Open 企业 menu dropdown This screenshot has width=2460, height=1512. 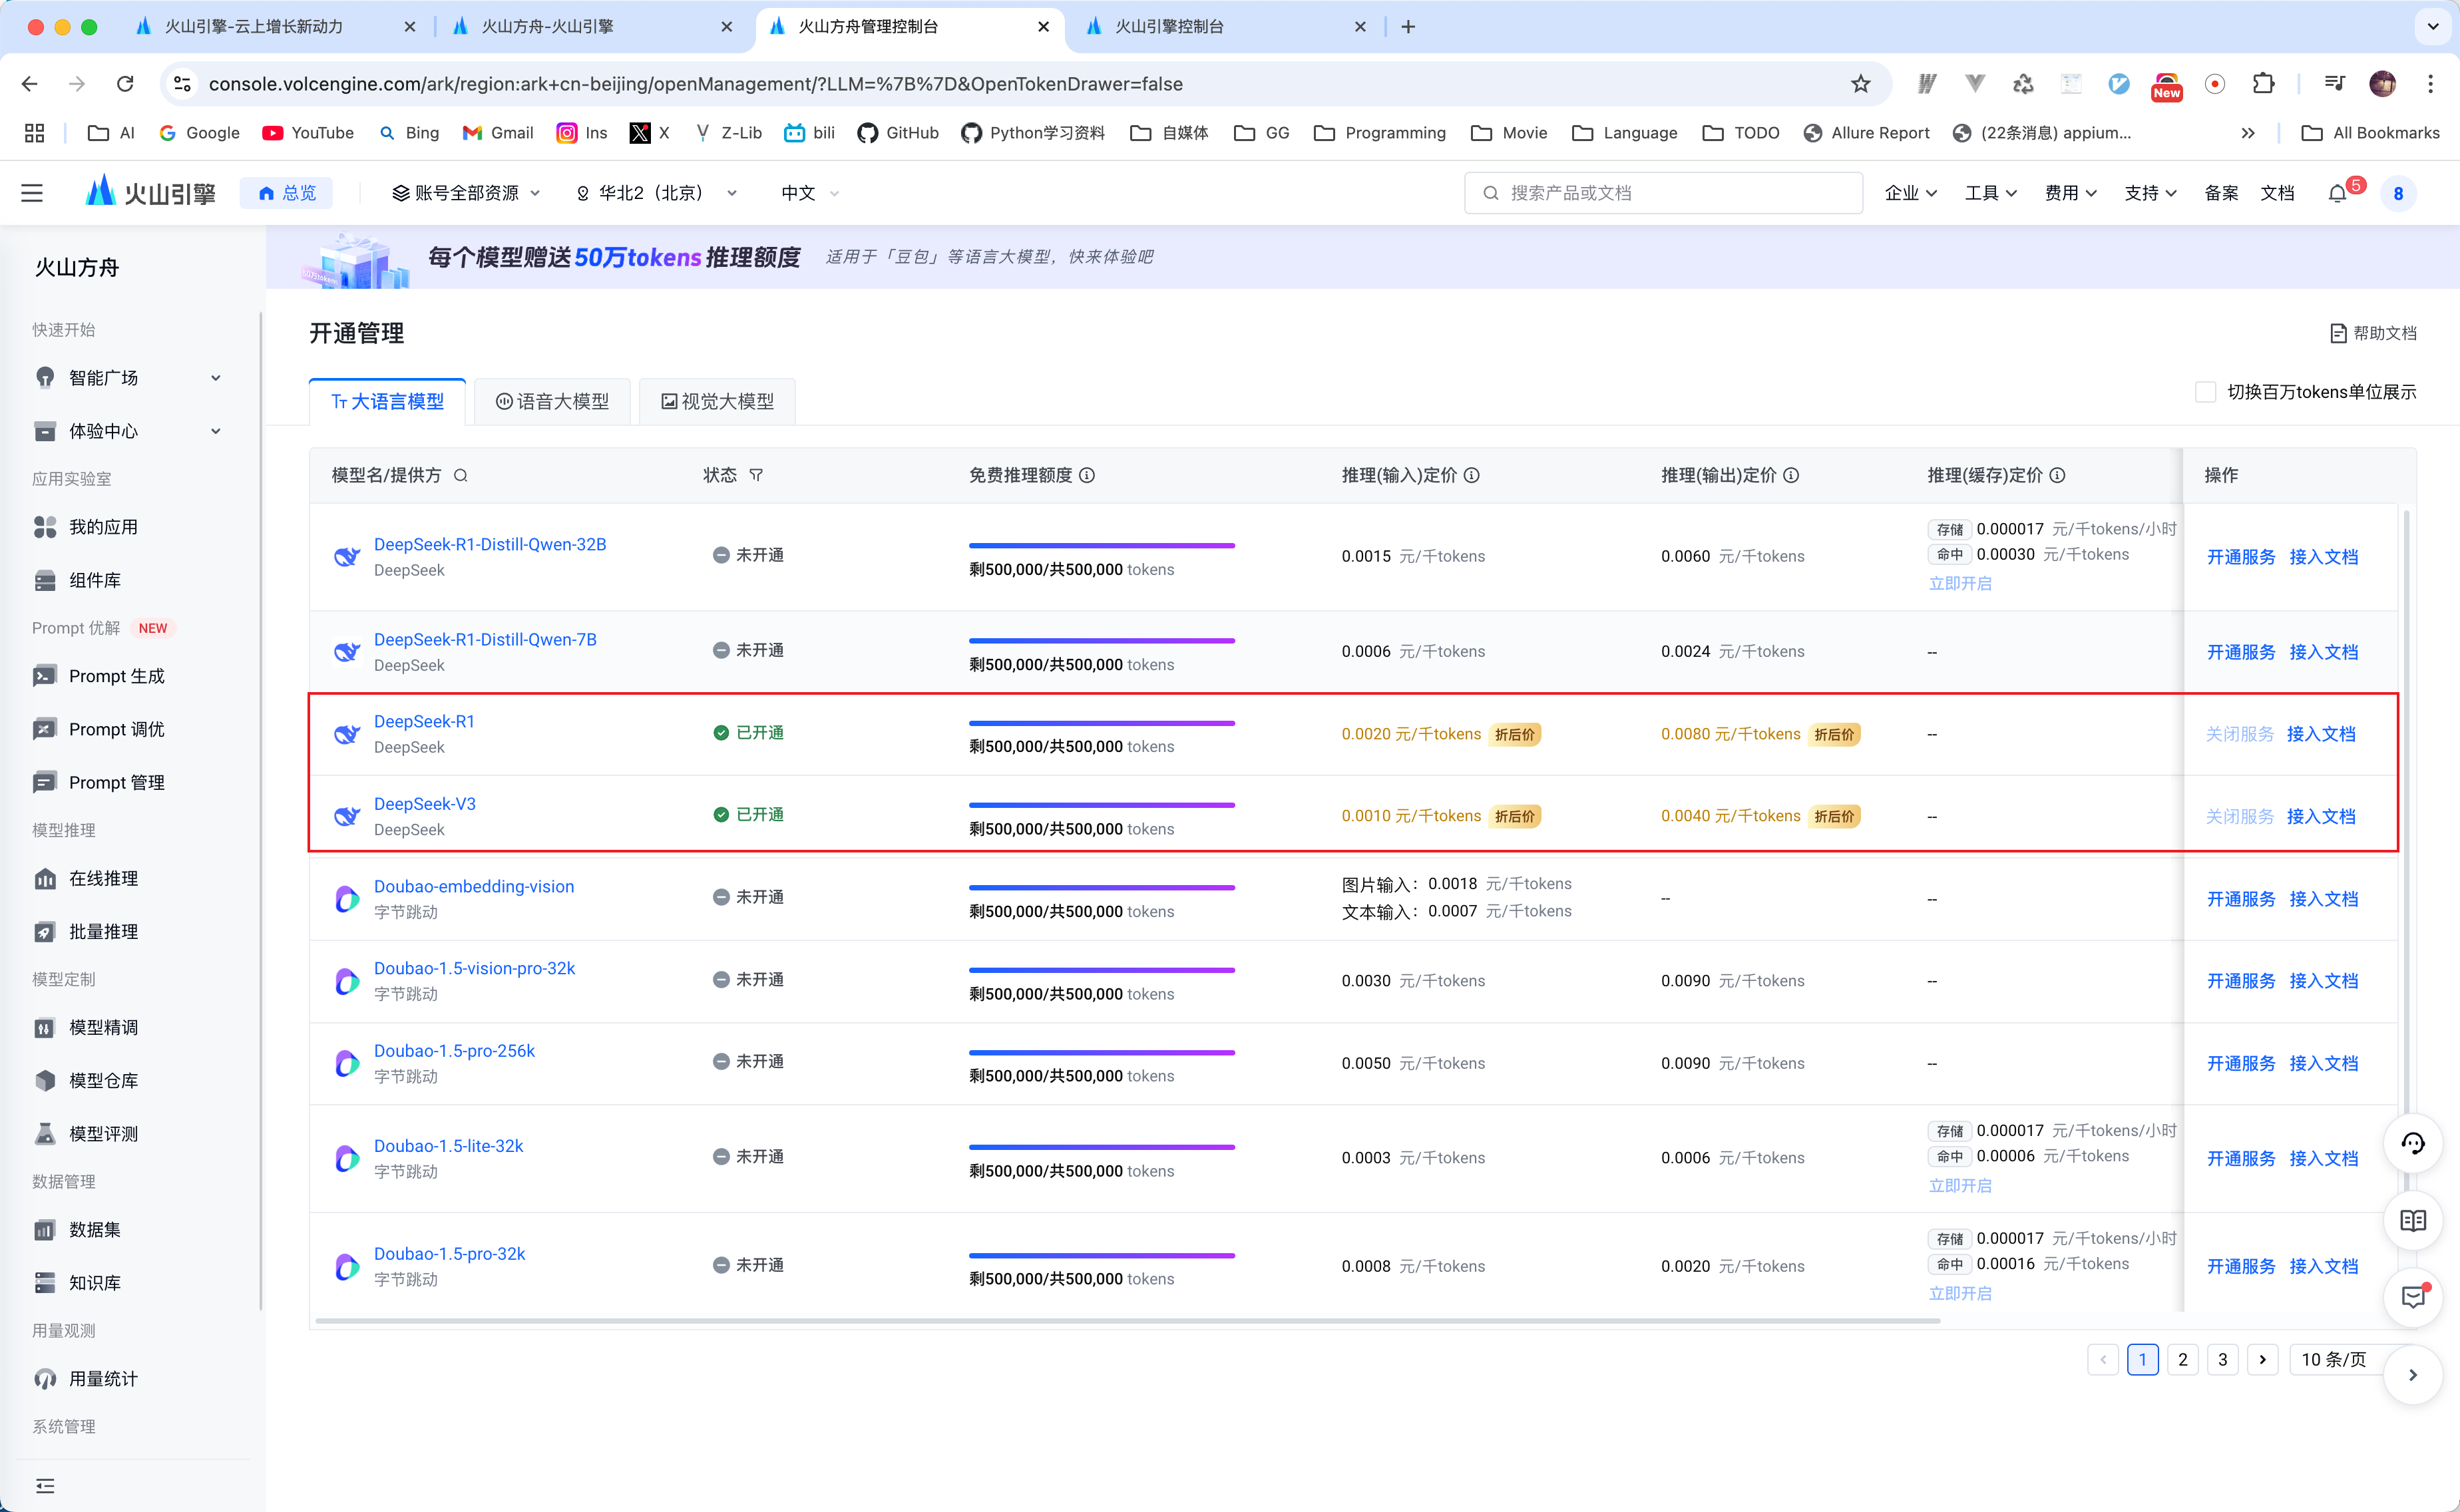[x=1910, y=193]
